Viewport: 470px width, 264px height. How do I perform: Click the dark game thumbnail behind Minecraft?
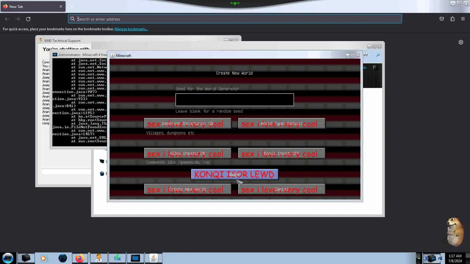point(372,75)
